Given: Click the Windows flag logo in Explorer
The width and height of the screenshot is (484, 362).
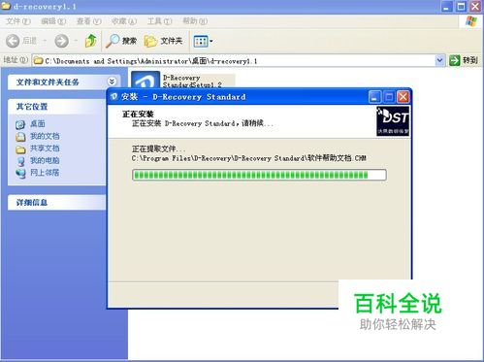Looking at the screenshot, I should [471, 21].
